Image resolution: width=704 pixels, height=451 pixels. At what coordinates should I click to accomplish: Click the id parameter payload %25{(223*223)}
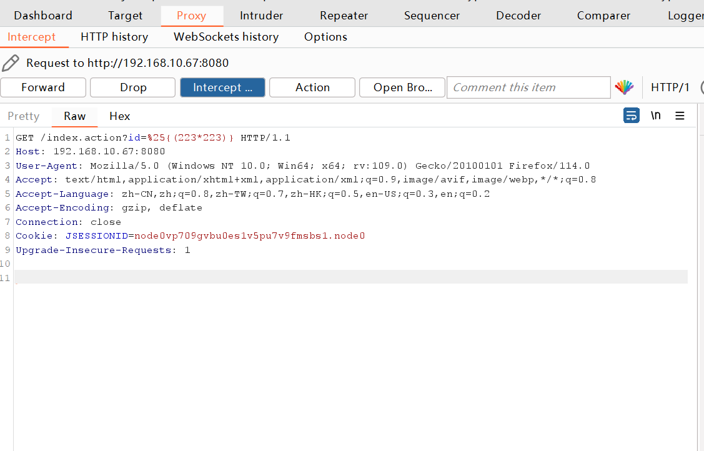tap(191, 137)
